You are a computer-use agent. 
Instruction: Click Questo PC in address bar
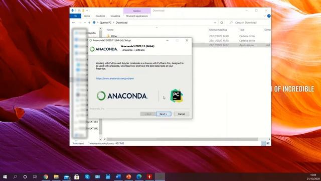pos(105,23)
